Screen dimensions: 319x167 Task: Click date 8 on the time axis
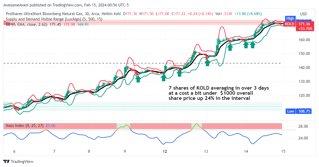click(x=89, y=151)
